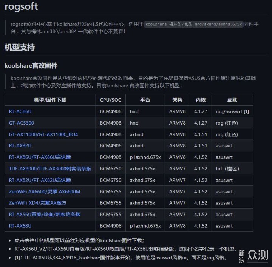
Task: Click 4.1.51 cell in RT-AX92U row
Action: pos(201,146)
